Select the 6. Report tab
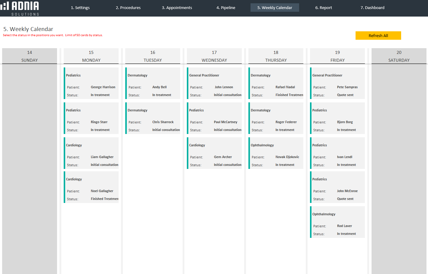The width and height of the screenshot is (428, 274). pyautogui.click(x=324, y=8)
